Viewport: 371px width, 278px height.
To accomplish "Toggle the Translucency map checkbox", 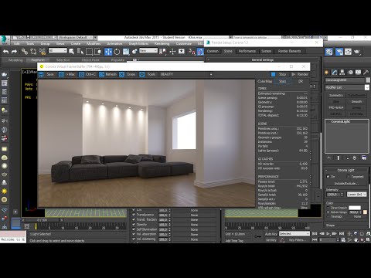I will click(134, 215).
